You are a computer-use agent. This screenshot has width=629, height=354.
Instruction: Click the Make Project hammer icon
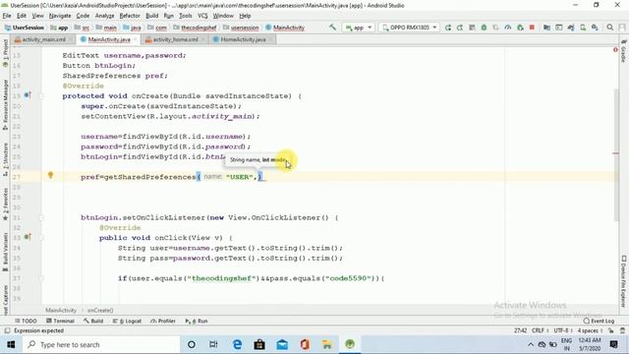(332, 28)
